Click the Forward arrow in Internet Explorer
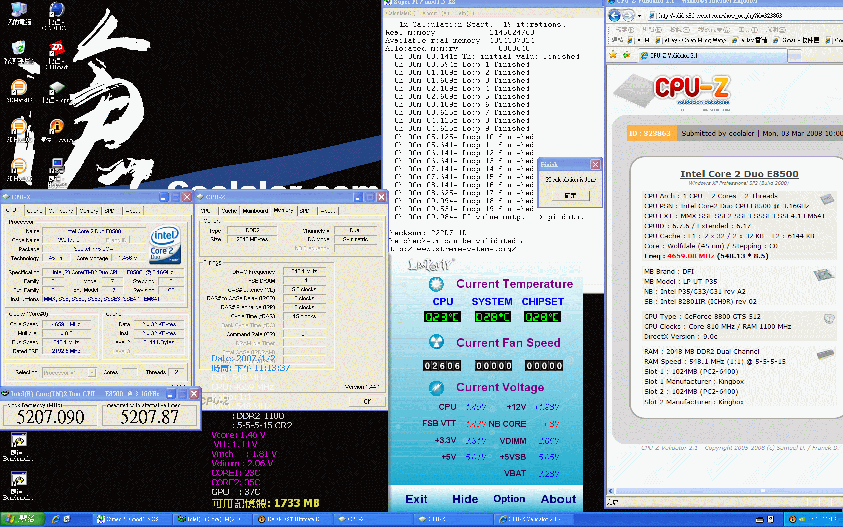The width and height of the screenshot is (843, 527). click(628, 15)
